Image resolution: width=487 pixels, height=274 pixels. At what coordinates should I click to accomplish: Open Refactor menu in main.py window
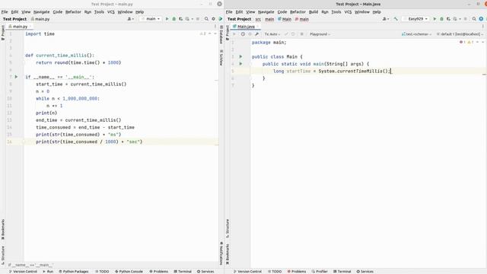coord(73,12)
